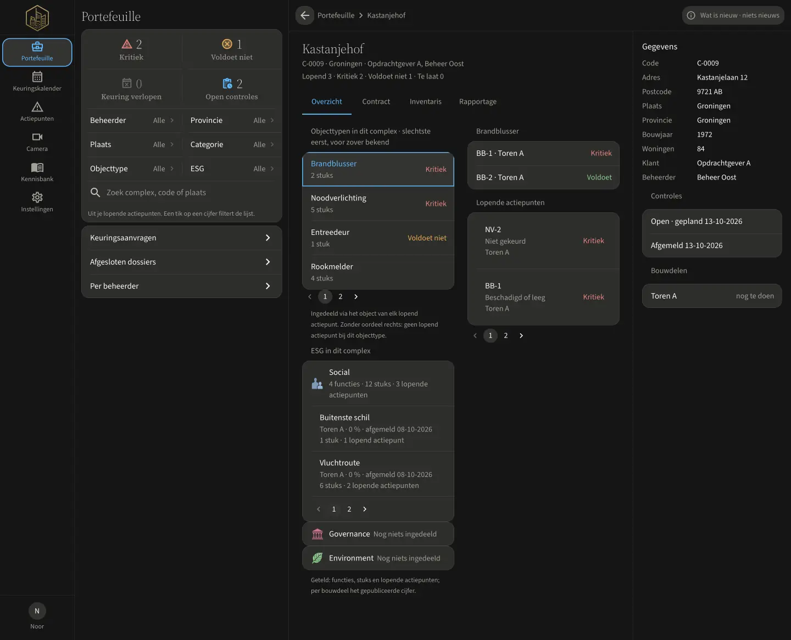Go to page 2 of lopende actiepunten

point(506,335)
